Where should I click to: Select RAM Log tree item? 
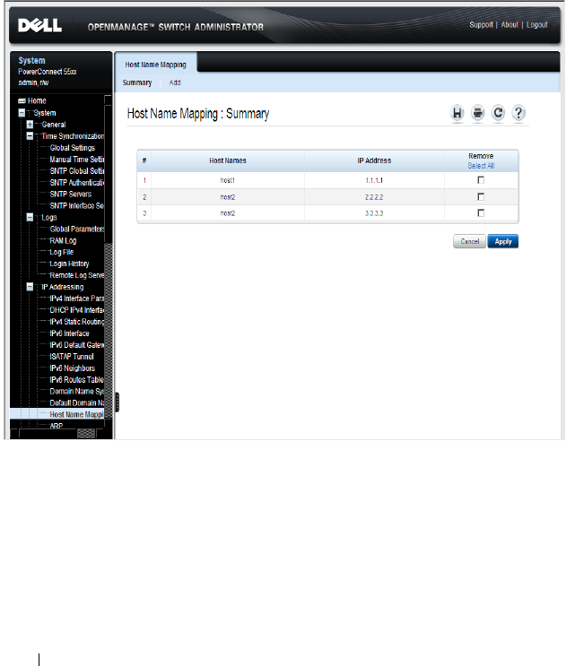click(63, 240)
